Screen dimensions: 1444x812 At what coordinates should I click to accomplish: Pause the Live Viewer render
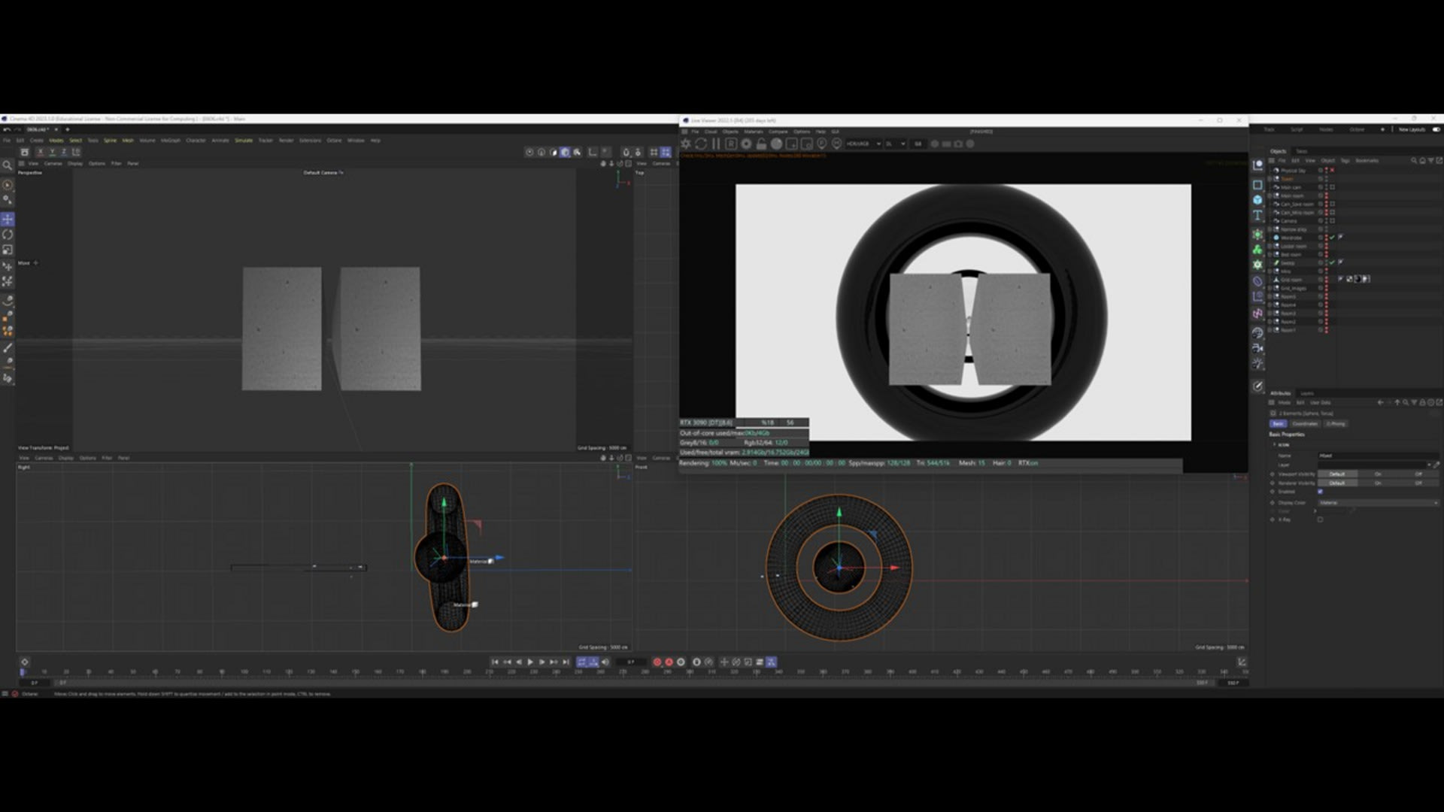pyautogui.click(x=716, y=144)
